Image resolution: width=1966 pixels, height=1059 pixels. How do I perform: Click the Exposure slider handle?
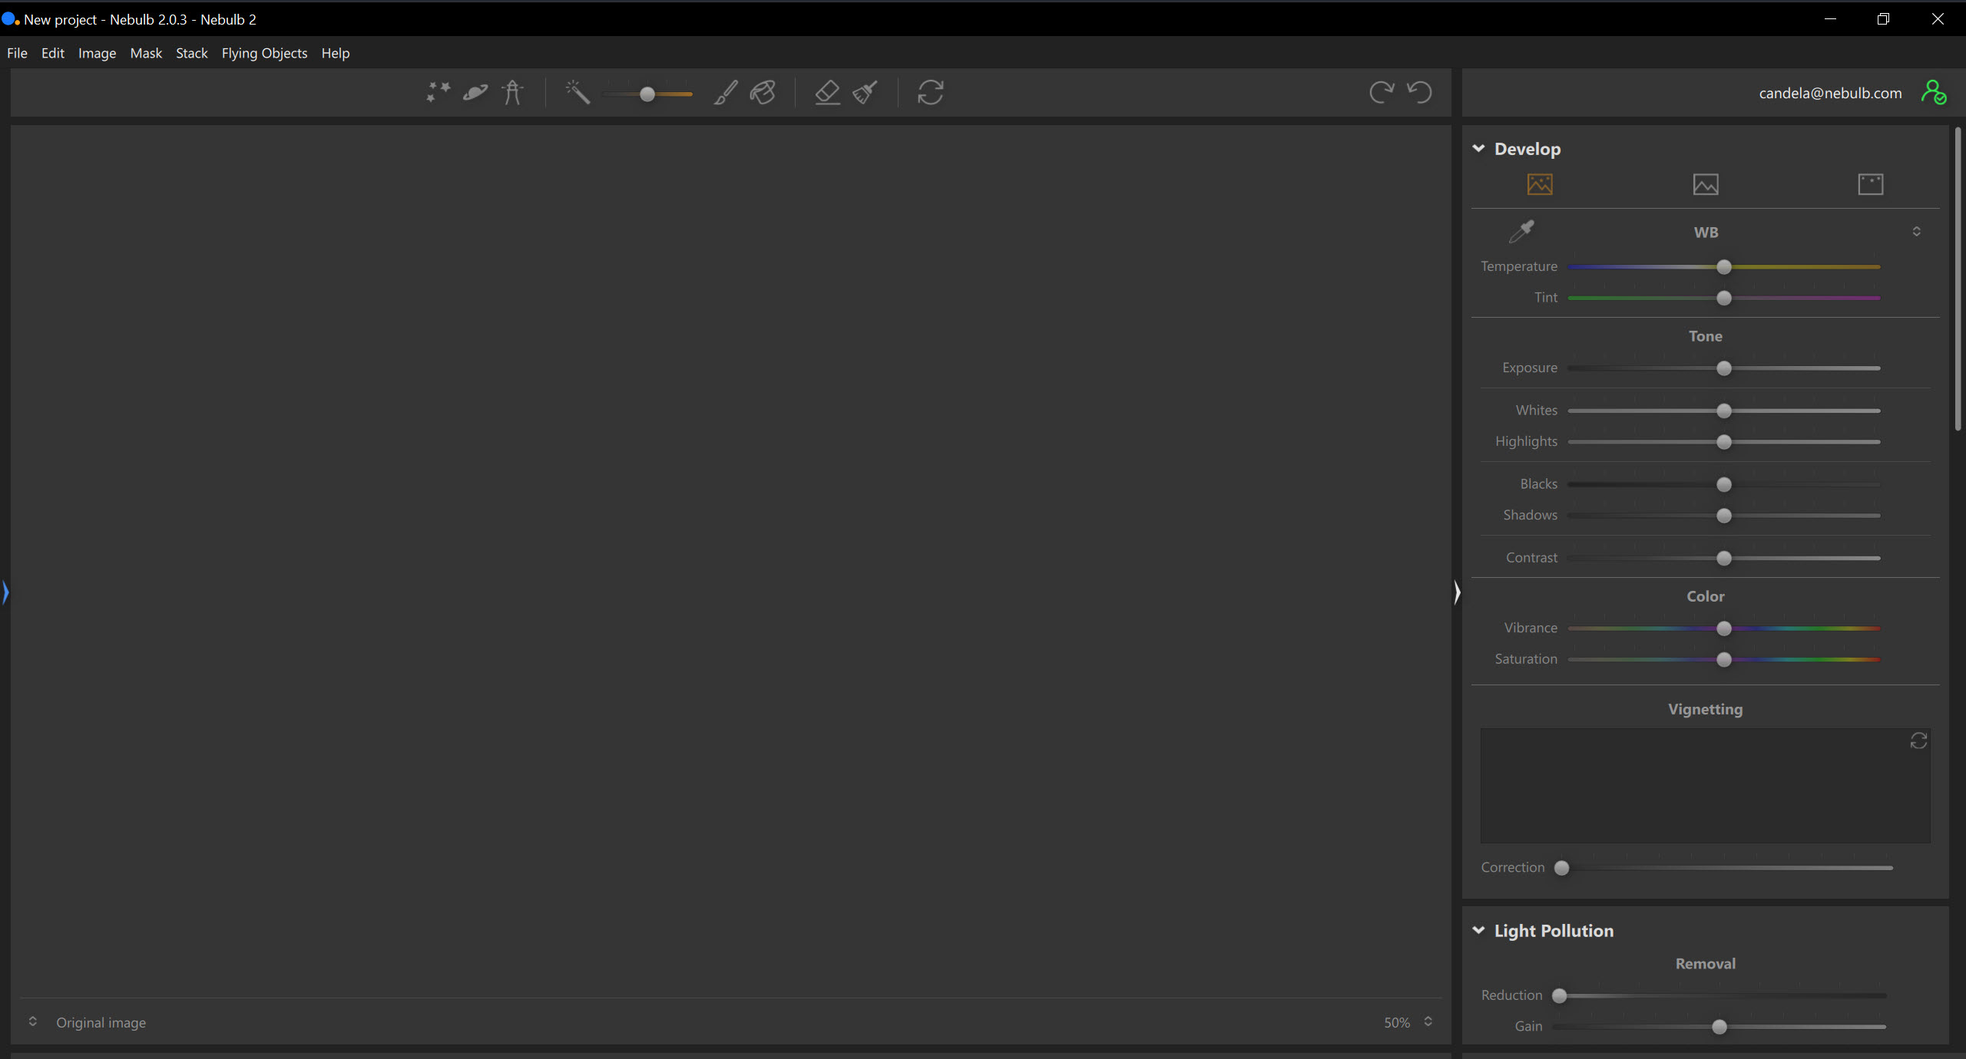click(x=1723, y=368)
